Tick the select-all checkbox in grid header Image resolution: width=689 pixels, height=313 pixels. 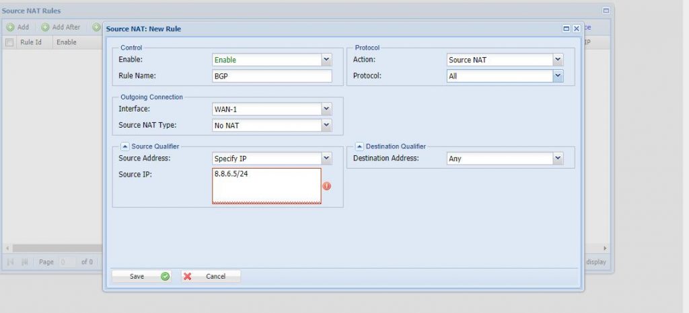click(x=9, y=42)
